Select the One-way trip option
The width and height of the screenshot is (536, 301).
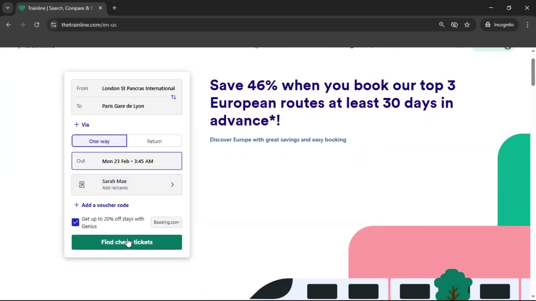pos(99,141)
